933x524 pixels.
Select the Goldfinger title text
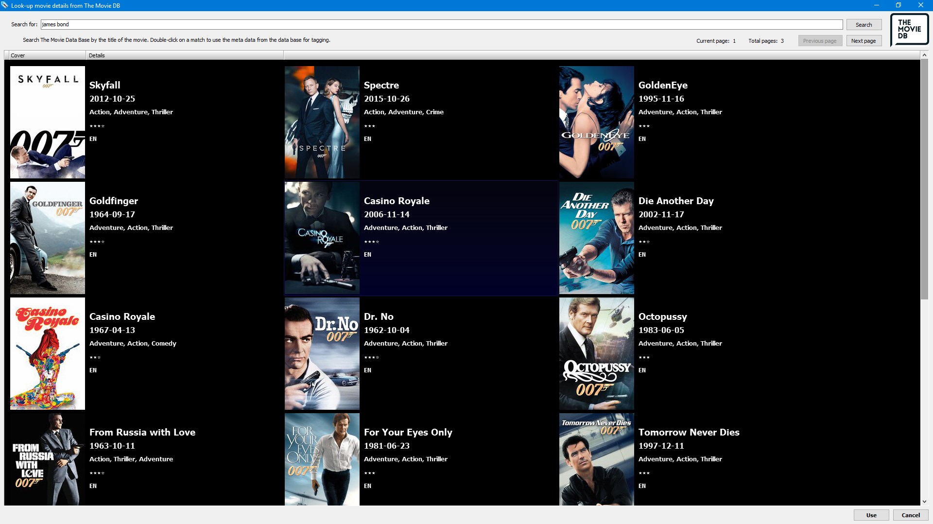tap(114, 201)
